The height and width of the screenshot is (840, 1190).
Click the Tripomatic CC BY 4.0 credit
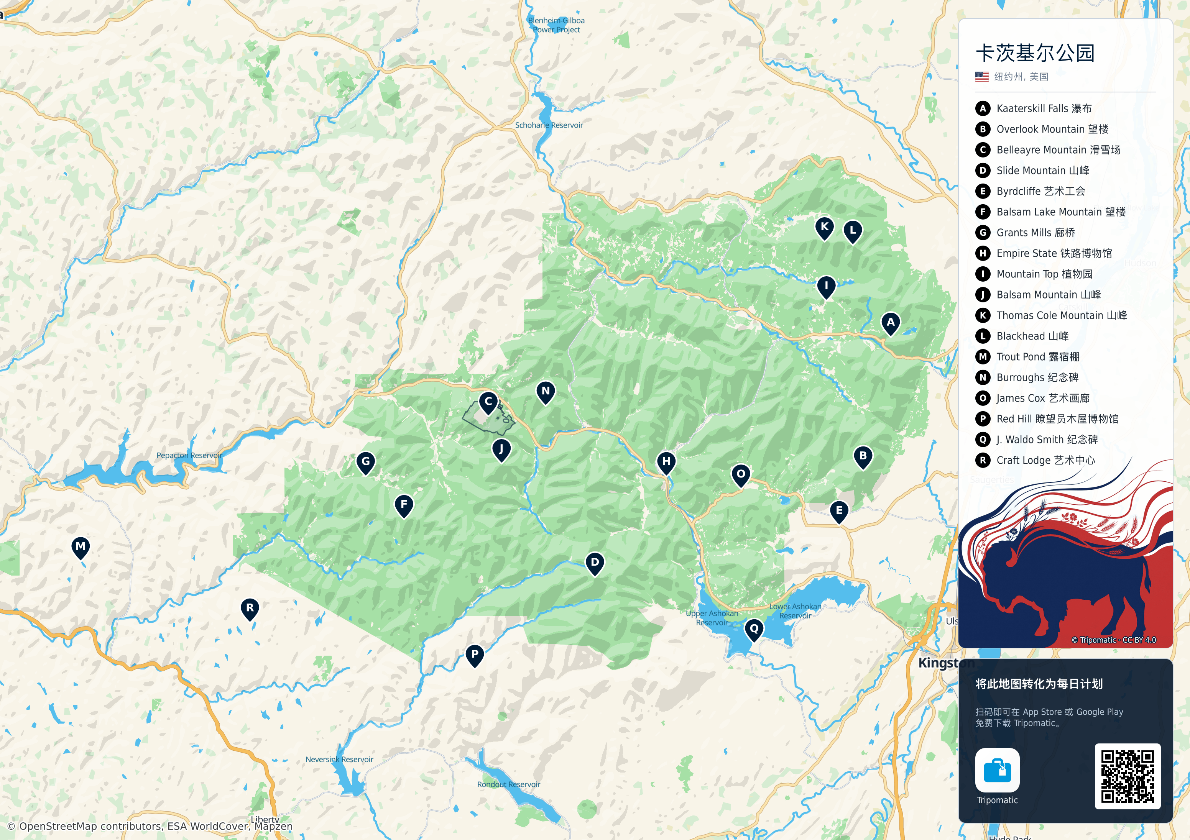pos(1114,640)
